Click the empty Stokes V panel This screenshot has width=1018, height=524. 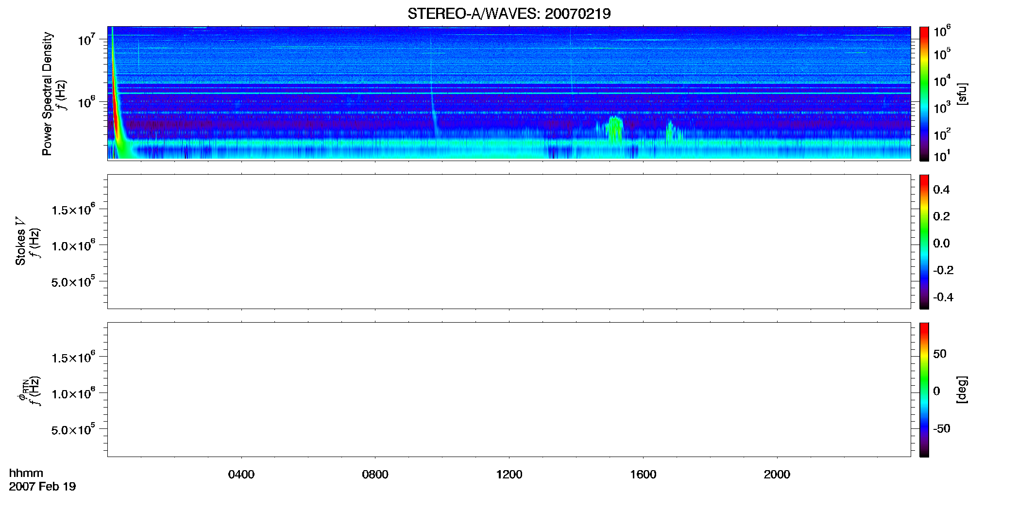pos(509,242)
